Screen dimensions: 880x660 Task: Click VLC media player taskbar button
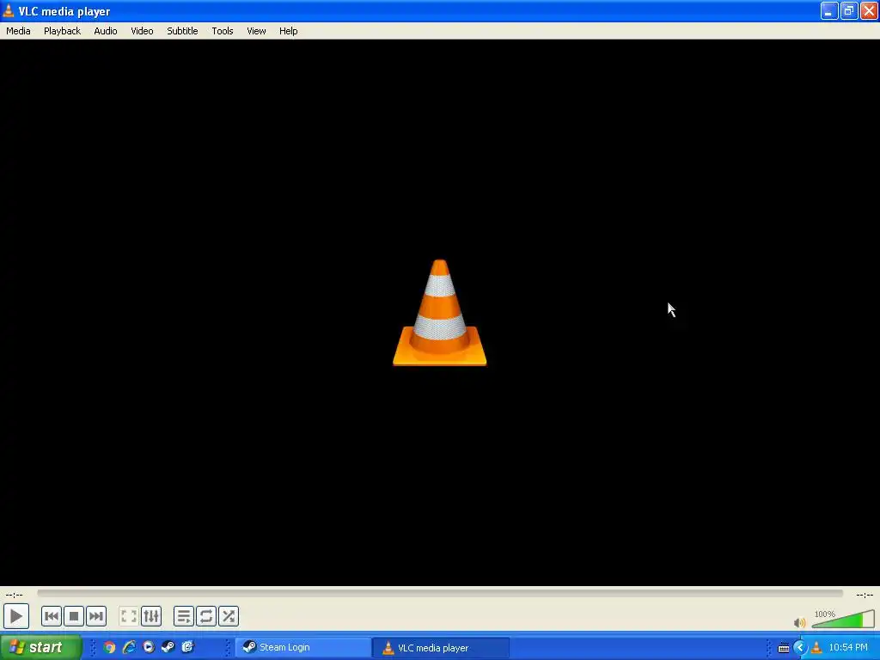tap(441, 648)
